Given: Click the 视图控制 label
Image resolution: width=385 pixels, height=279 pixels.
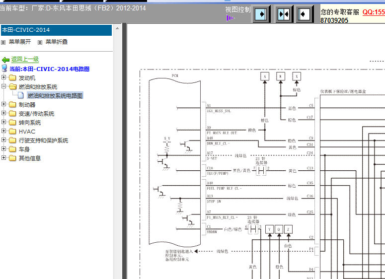Looking at the screenshot, I should tap(238, 9).
